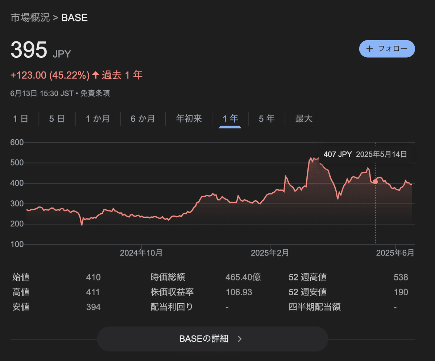Click the upward arrow beside 45.22% change
Image resolution: width=435 pixels, height=361 pixels.
click(x=95, y=75)
